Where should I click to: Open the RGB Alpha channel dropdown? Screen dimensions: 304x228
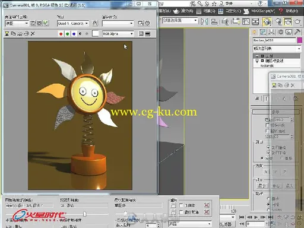118,34
